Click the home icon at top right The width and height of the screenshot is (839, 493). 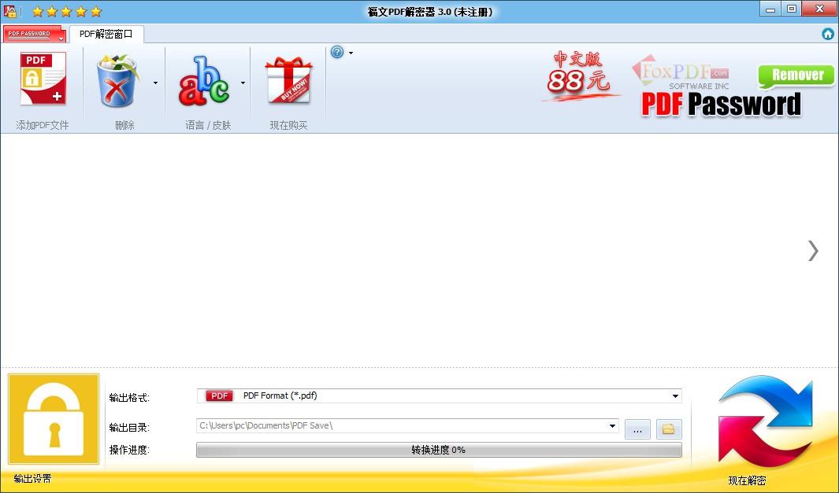click(828, 34)
